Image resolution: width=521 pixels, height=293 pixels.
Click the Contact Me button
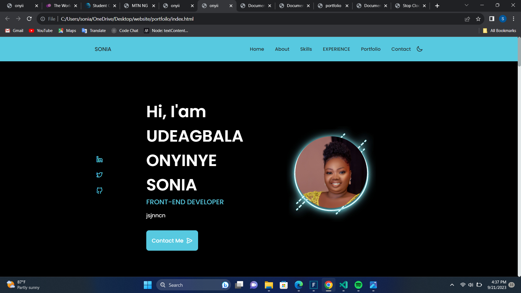pyautogui.click(x=172, y=241)
